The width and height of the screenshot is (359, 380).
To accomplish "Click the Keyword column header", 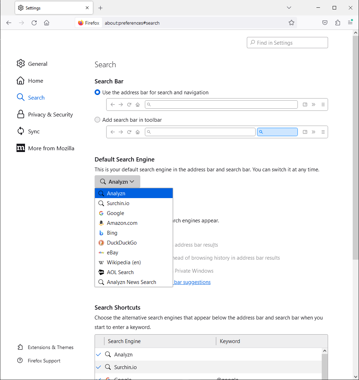I will click(x=272, y=341).
